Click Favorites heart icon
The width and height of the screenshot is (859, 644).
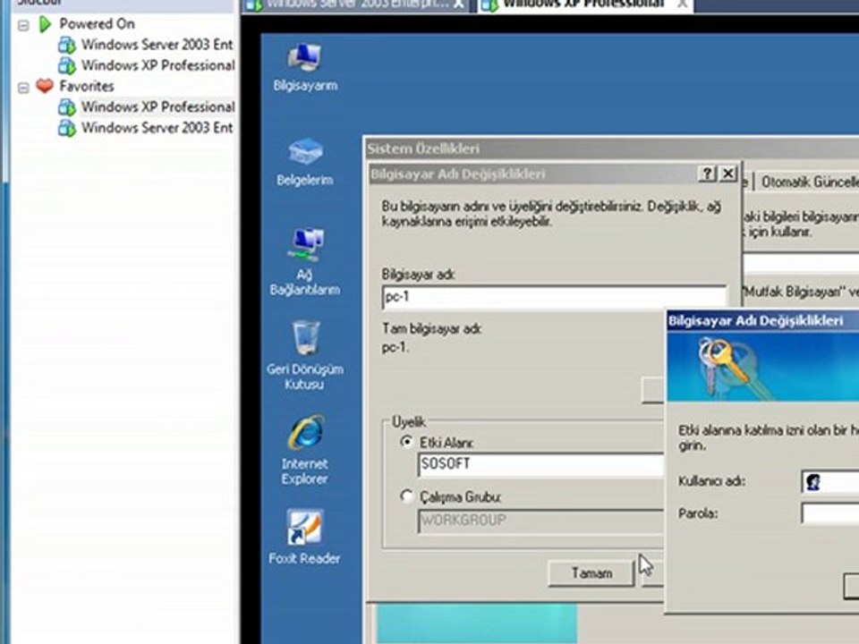(45, 86)
